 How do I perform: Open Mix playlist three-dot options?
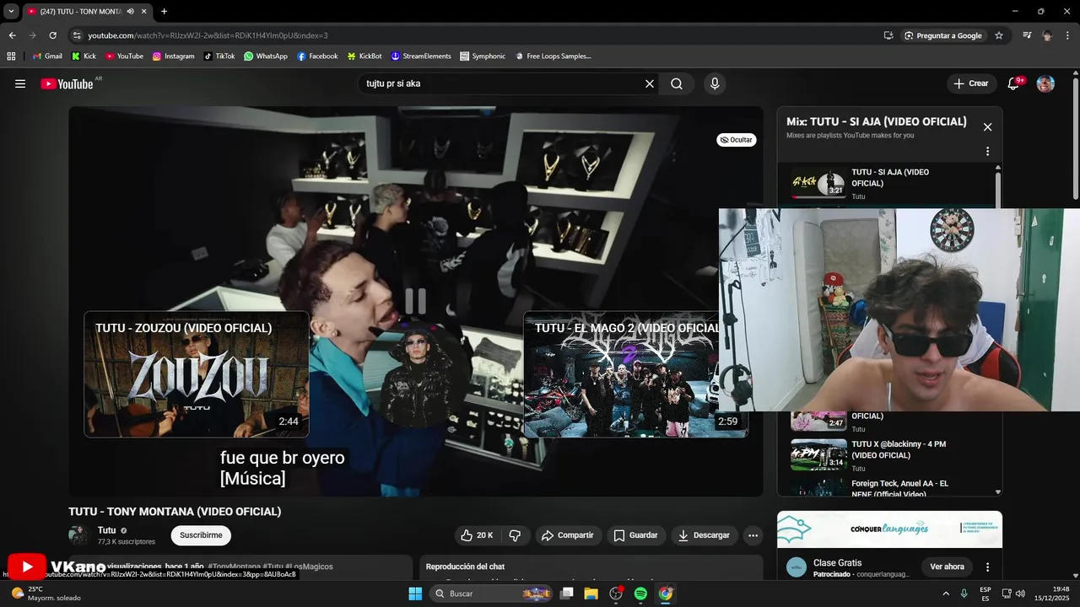pyautogui.click(x=987, y=152)
